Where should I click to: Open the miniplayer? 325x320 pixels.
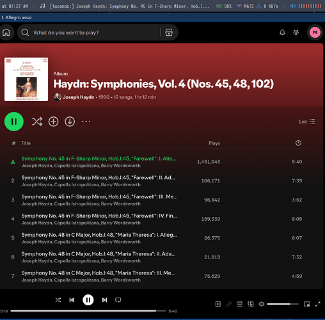coord(306,304)
